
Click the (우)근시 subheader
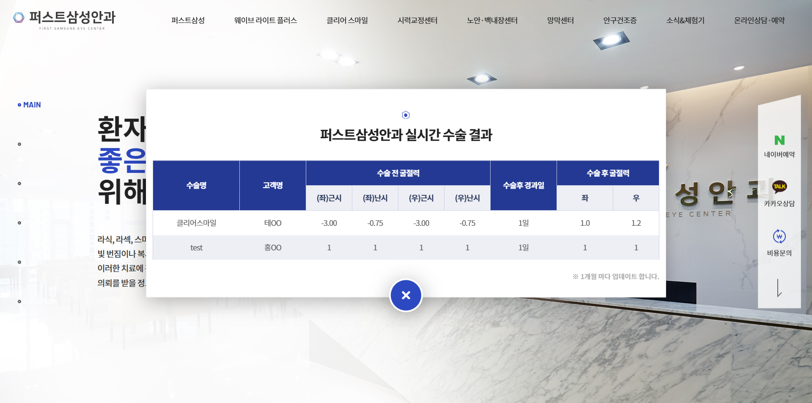(x=421, y=198)
